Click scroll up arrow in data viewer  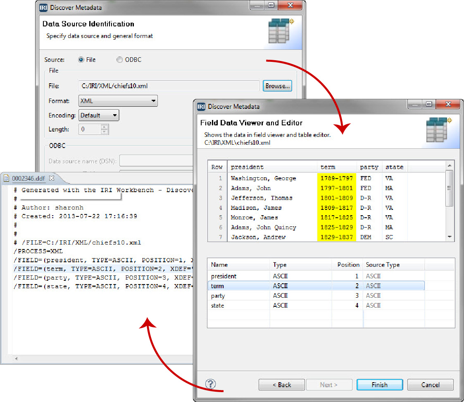coord(450,166)
